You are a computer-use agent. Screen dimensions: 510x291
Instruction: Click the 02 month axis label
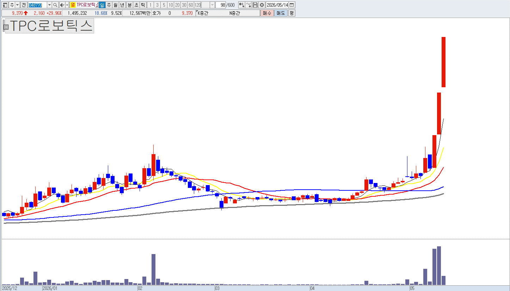tap(140, 288)
